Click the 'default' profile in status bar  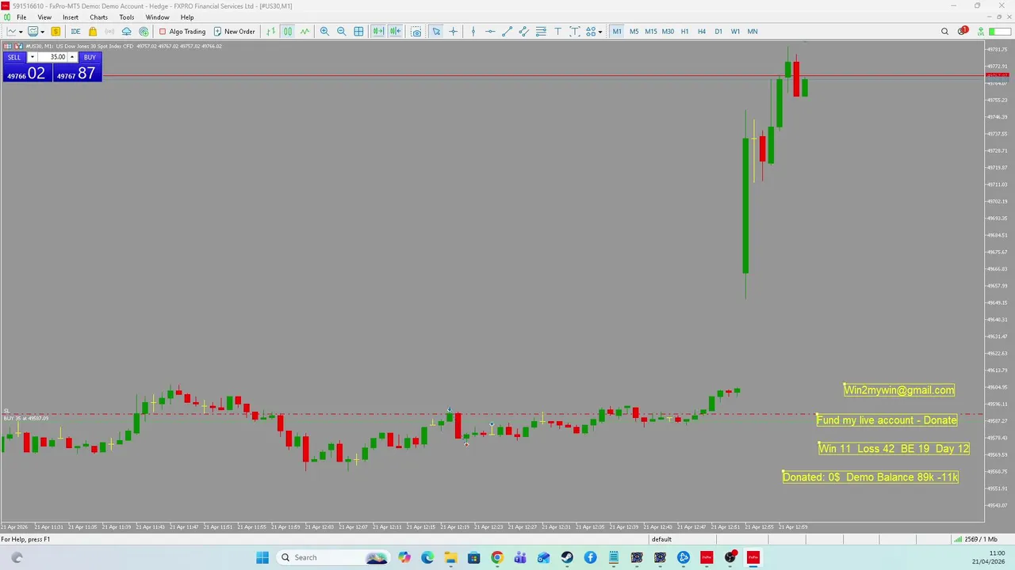point(661,539)
